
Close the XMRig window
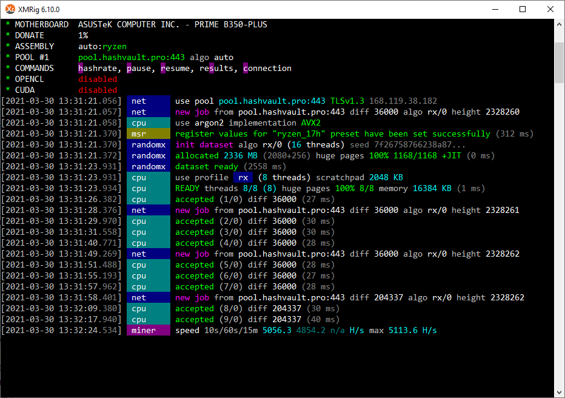[x=550, y=9]
